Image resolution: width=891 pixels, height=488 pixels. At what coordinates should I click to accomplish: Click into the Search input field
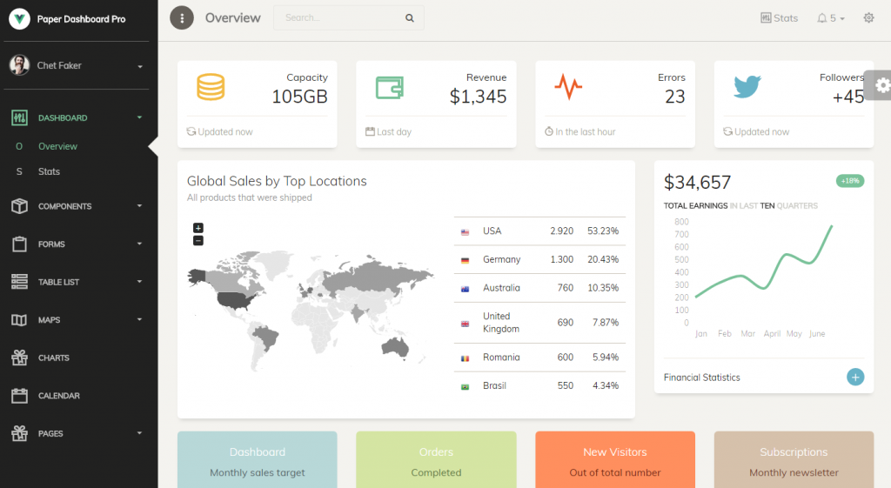pyautogui.click(x=339, y=17)
